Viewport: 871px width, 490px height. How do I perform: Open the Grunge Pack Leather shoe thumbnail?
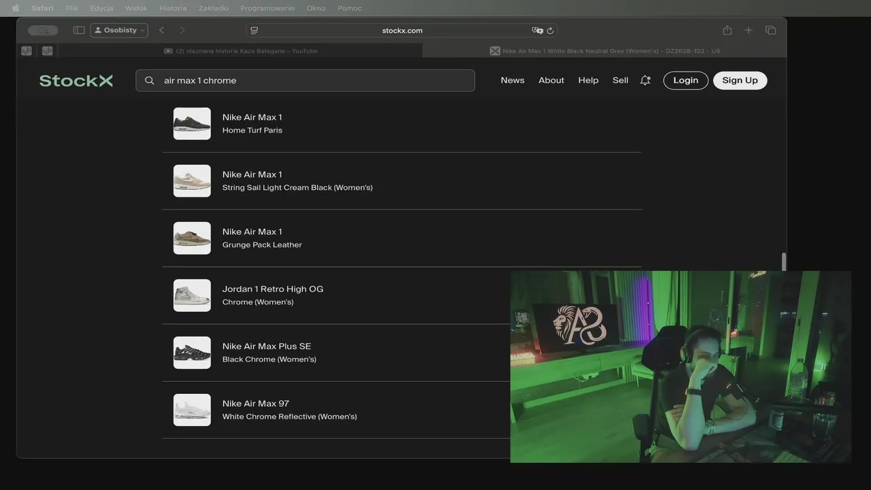[192, 238]
